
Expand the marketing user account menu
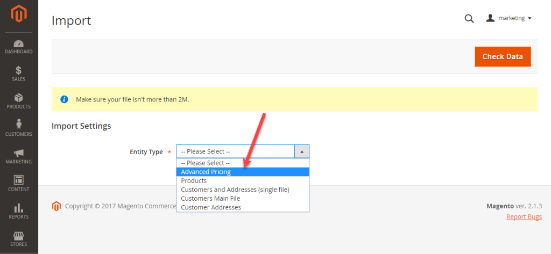click(x=508, y=18)
